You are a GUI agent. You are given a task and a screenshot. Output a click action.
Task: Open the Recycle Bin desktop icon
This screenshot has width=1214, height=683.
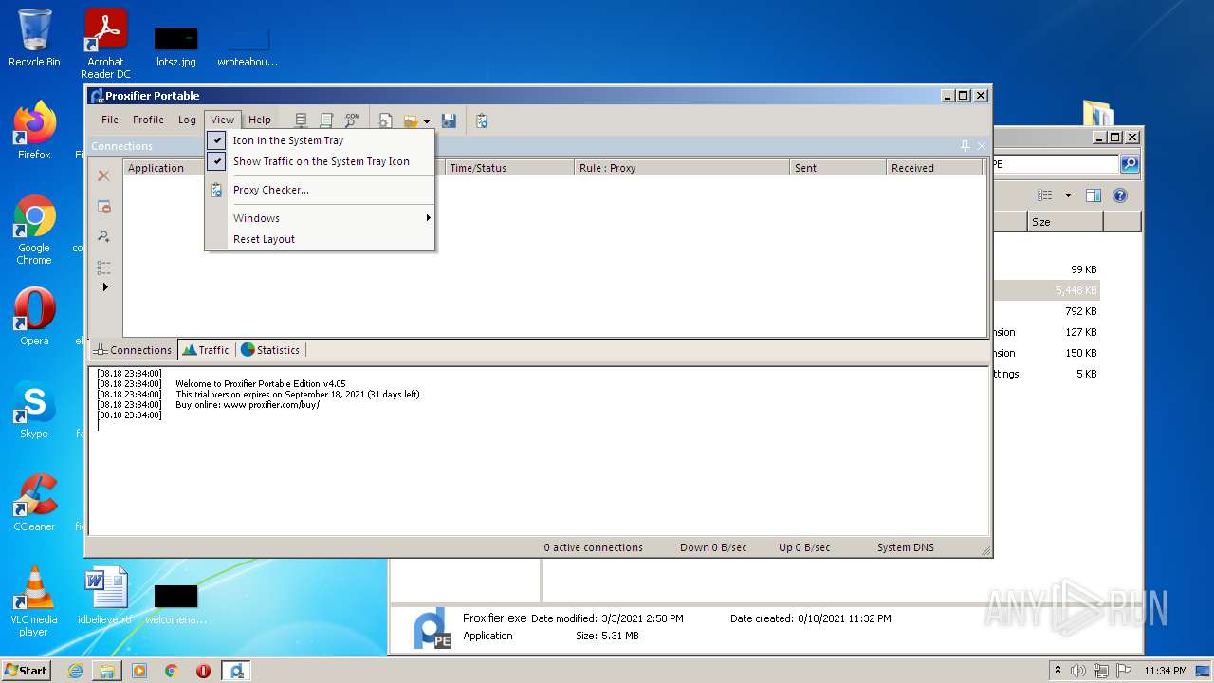click(x=34, y=38)
